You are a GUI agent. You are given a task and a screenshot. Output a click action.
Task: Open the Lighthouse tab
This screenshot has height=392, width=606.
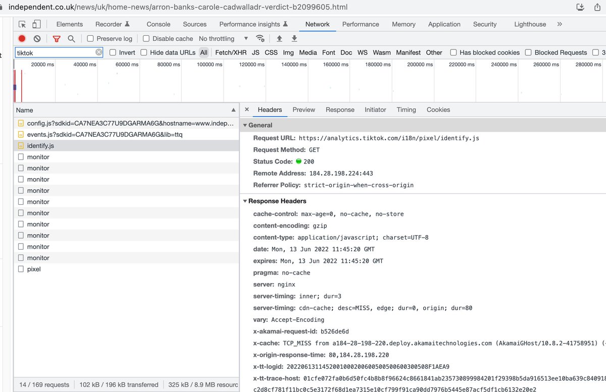pos(530,24)
